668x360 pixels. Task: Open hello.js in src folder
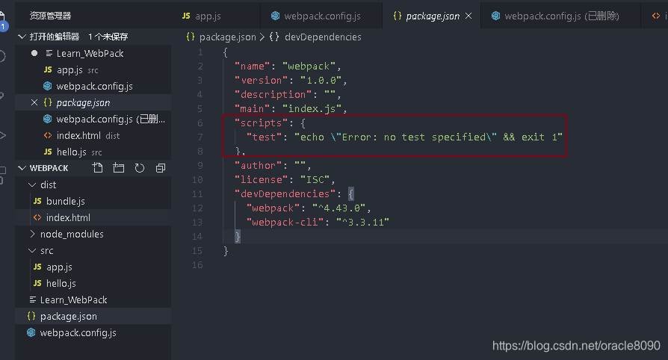(93, 283)
